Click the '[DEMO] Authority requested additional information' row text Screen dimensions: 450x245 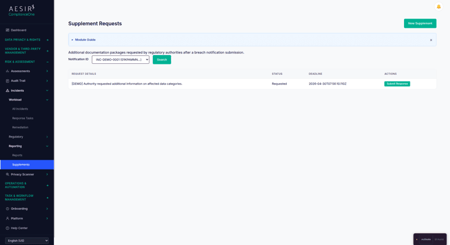(x=127, y=84)
